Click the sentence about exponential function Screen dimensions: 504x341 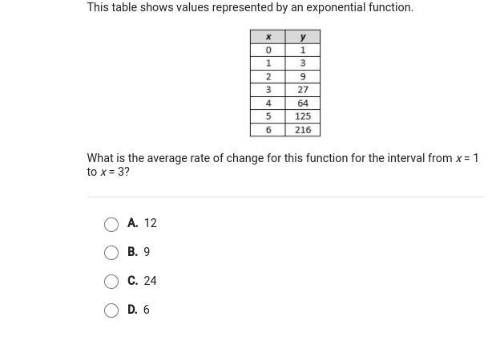[x=250, y=7]
